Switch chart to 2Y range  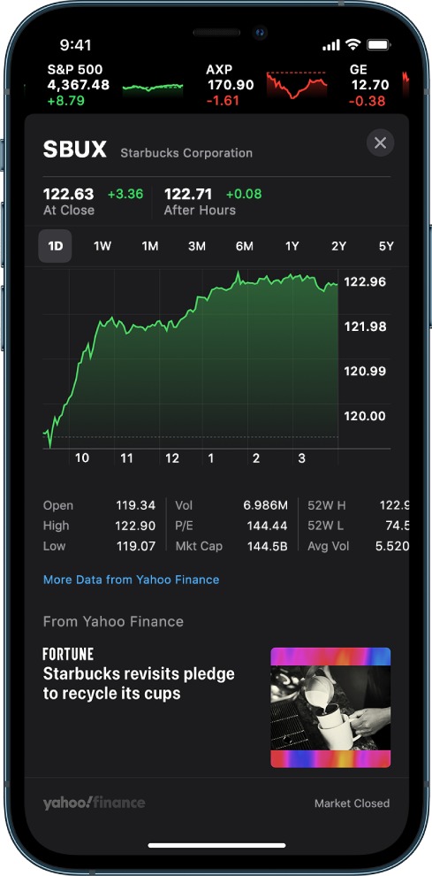coord(338,246)
